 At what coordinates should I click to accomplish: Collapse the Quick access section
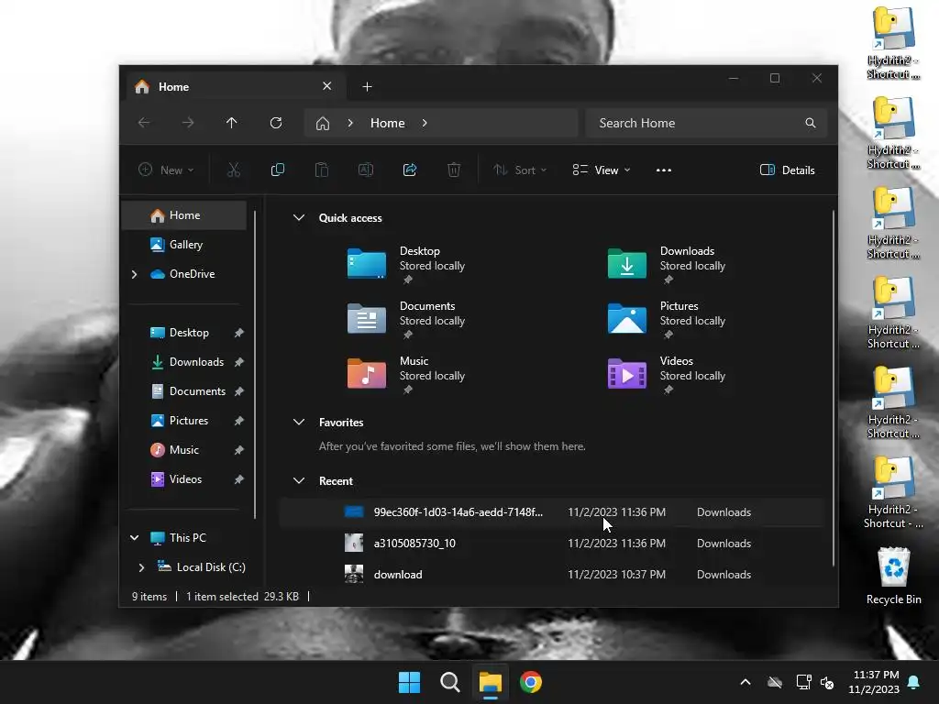(x=299, y=218)
